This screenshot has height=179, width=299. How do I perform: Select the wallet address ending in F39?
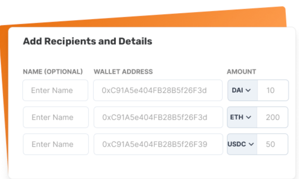[x=158, y=144]
